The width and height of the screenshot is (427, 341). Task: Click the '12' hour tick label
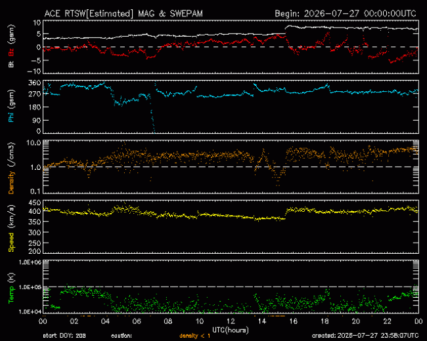pyautogui.click(x=231, y=321)
